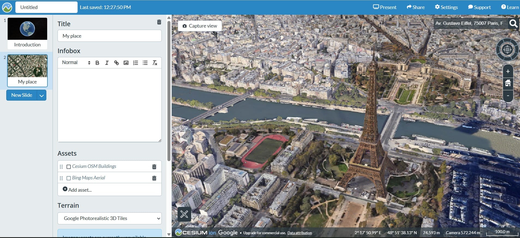Click the numbered list icon

pyautogui.click(x=136, y=63)
